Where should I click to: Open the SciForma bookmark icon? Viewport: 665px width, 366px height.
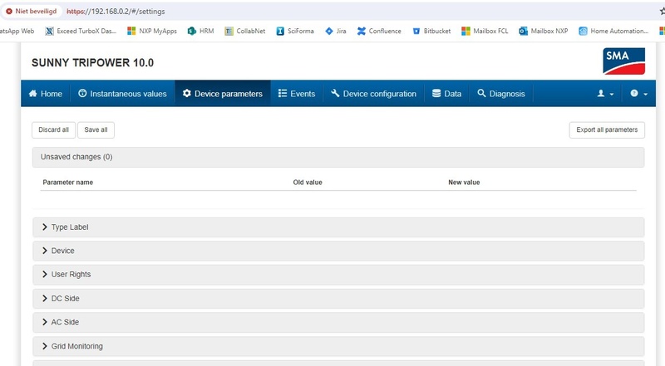coord(280,31)
